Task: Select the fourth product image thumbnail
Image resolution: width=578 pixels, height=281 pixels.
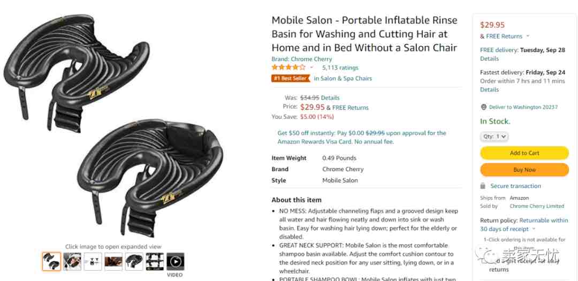Action: (113, 261)
